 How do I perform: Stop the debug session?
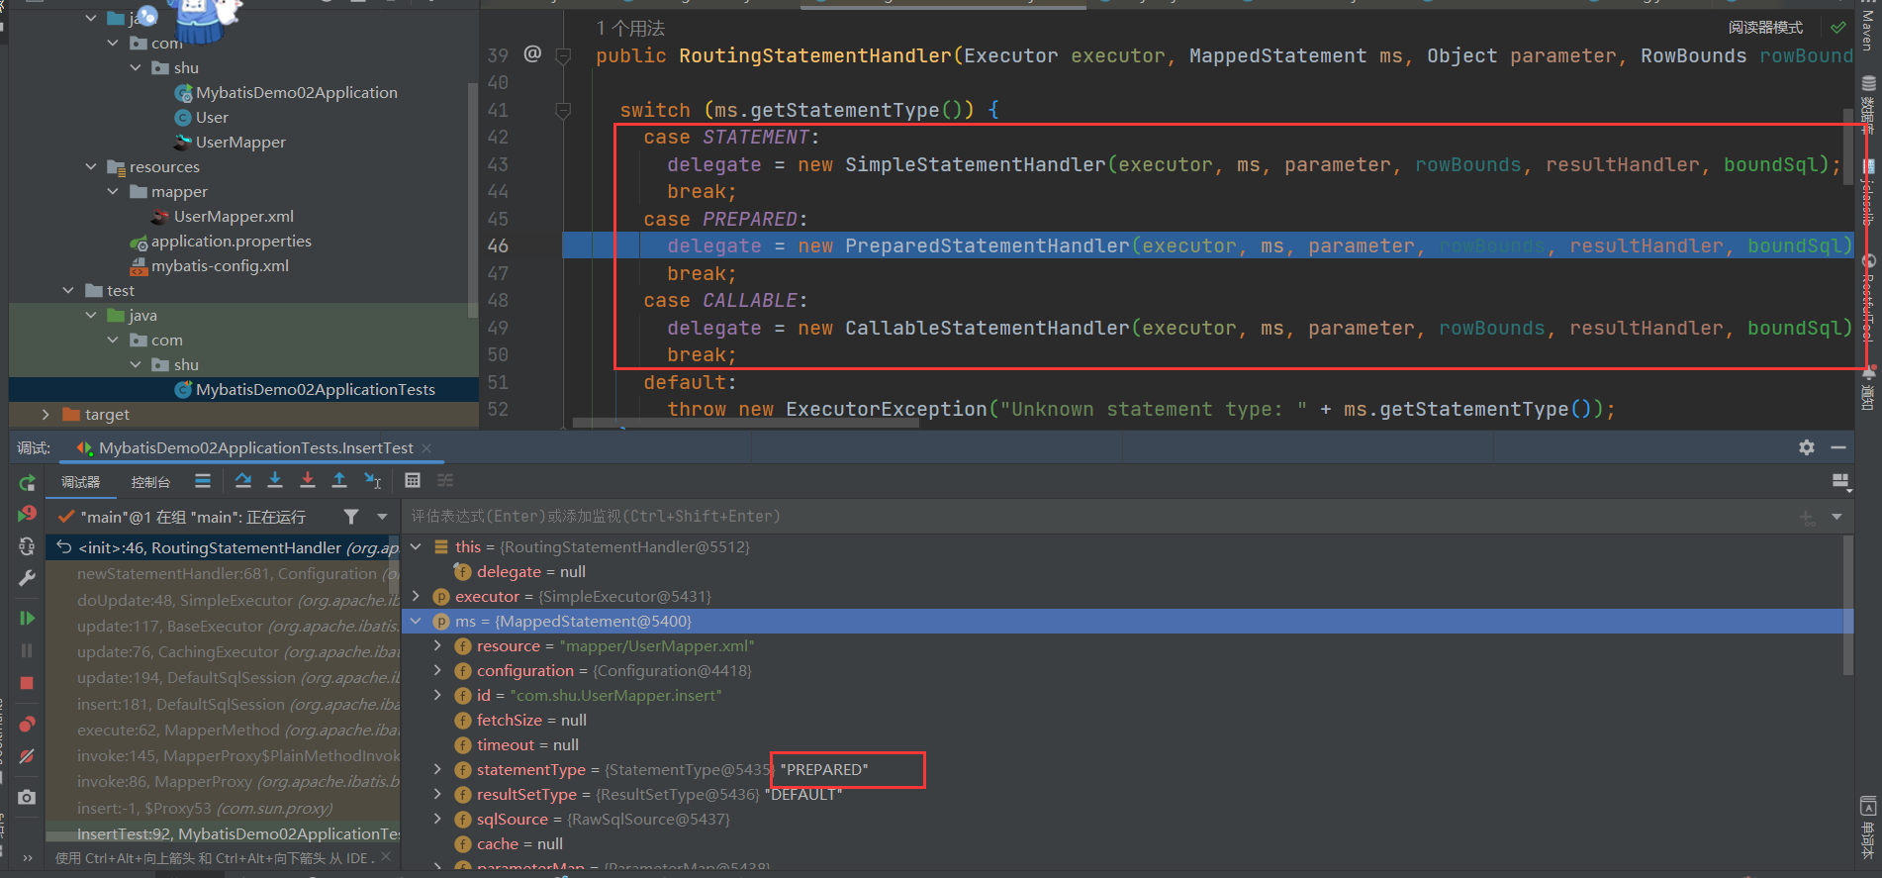coord(27,683)
